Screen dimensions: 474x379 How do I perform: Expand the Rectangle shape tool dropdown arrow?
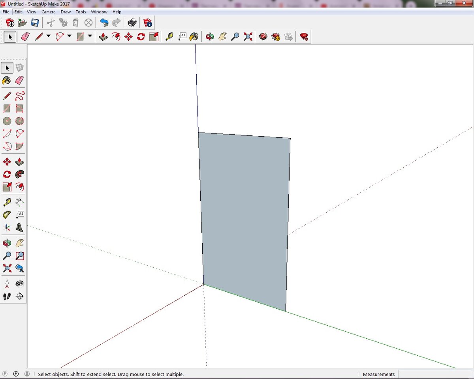pyautogui.click(x=90, y=36)
